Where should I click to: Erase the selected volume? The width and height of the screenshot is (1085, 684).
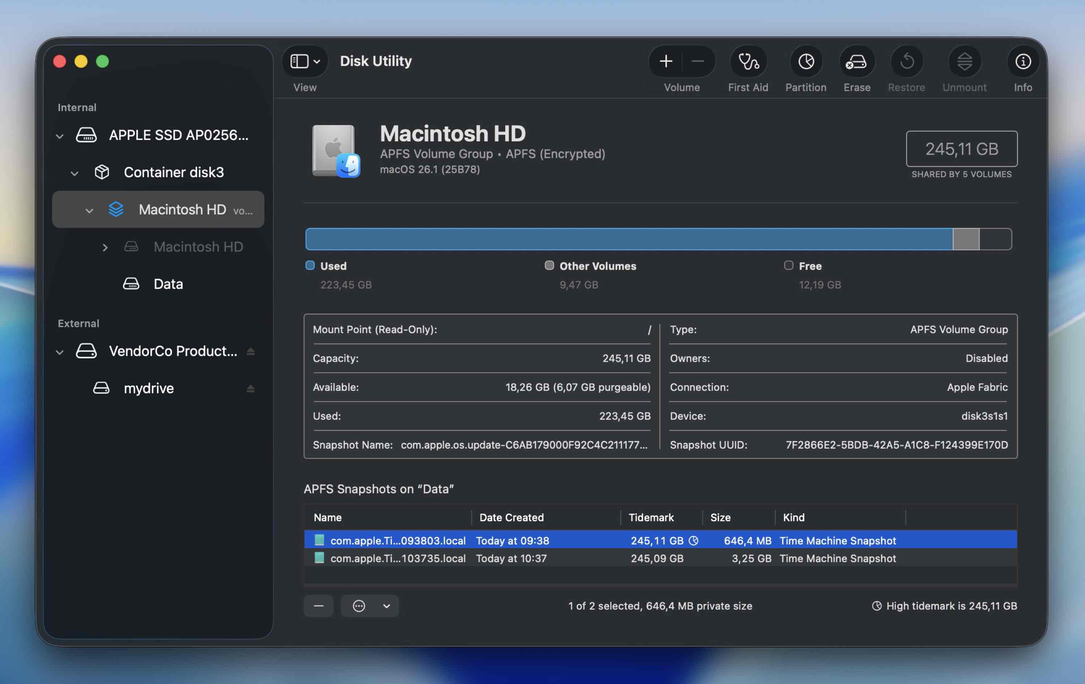pos(856,62)
